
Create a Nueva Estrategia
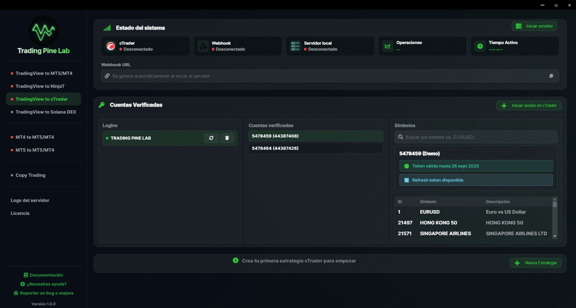click(535, 263)
